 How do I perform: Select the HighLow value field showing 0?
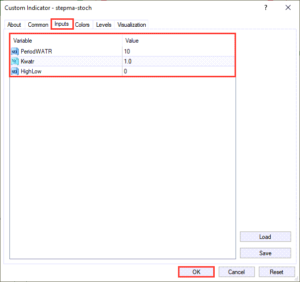click(x=179, y=71)
